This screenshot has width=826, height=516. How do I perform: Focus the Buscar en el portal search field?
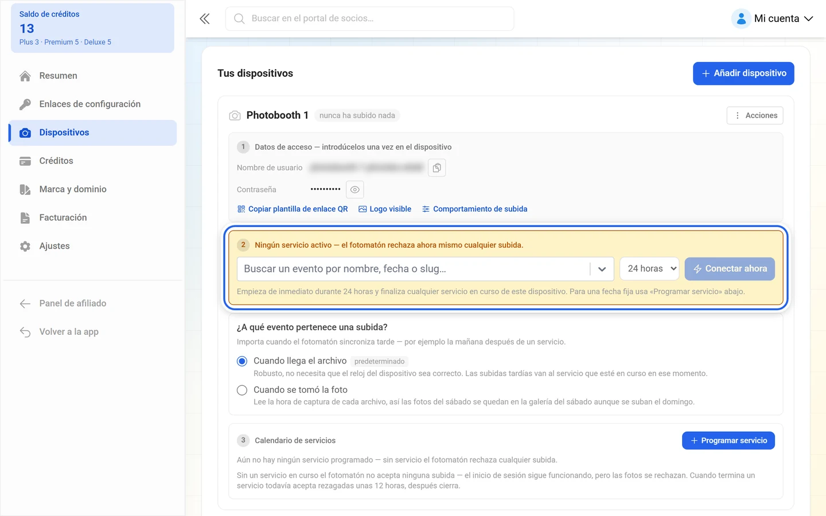pyautogui.click(x=369, y=19)
